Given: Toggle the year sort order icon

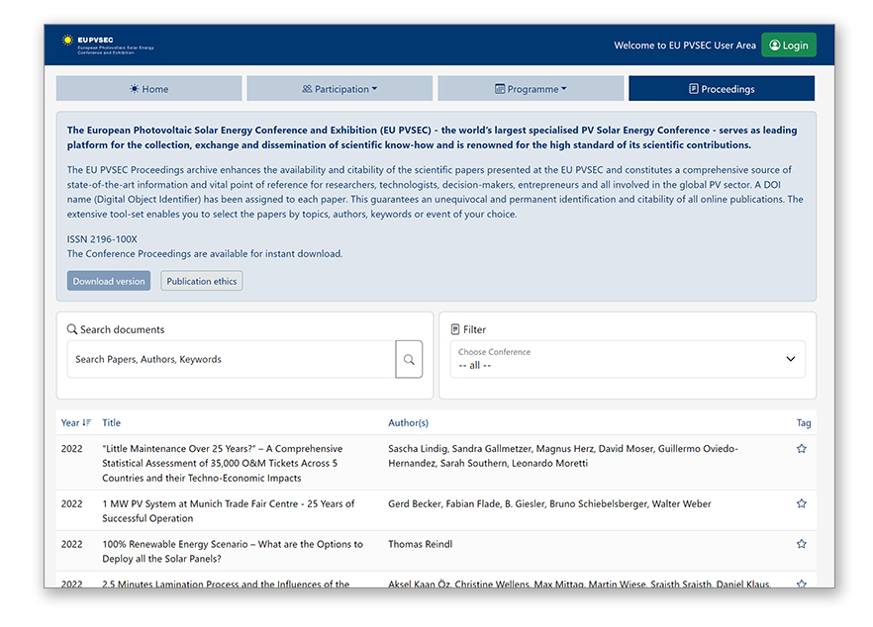Looking at the screenshot, I should click(86, 423).
